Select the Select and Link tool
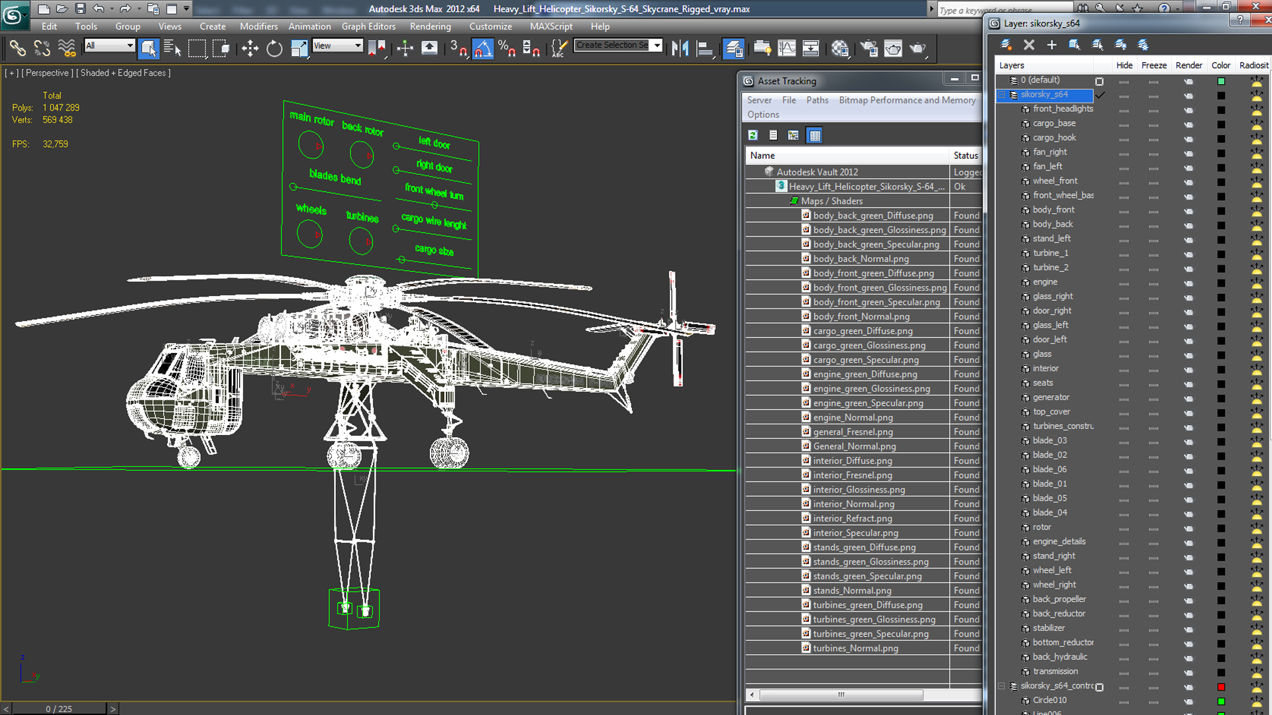This screenshot has height=715, width=1272. 17,48
